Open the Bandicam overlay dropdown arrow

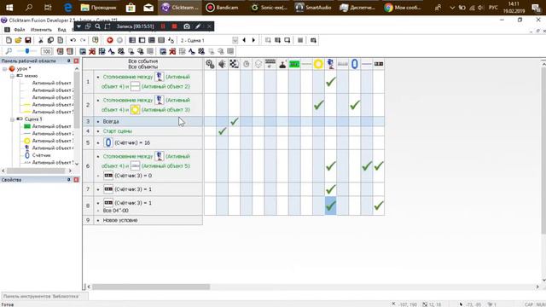coord(78,26)
